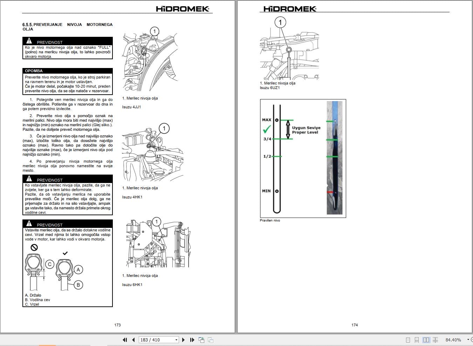This screenshot has height=346, width=473.
Task: Open the page number dropdown arrow
Action: [x=176, y=340]
